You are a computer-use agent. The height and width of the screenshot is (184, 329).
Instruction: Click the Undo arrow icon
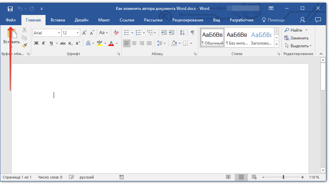(x=20, y=9)
